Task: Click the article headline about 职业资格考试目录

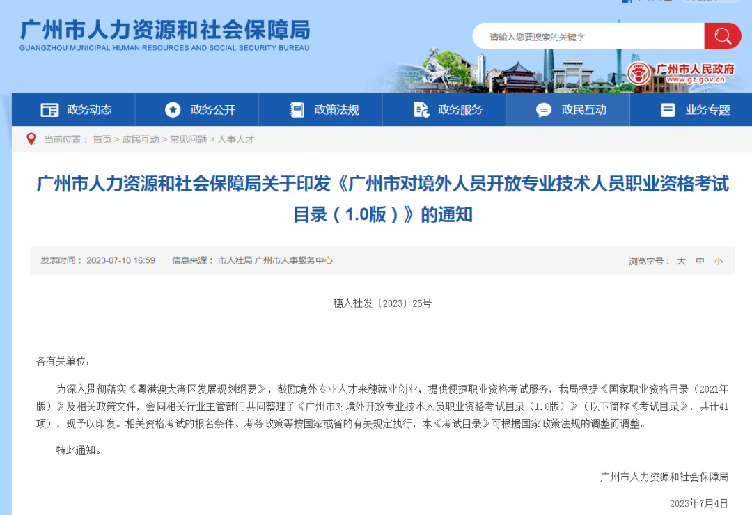Action: (383, 199)
